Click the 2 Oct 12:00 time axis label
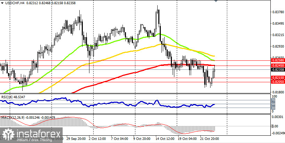Image resolution: width=285 pixels, height=143 pixels. point(97,139)
